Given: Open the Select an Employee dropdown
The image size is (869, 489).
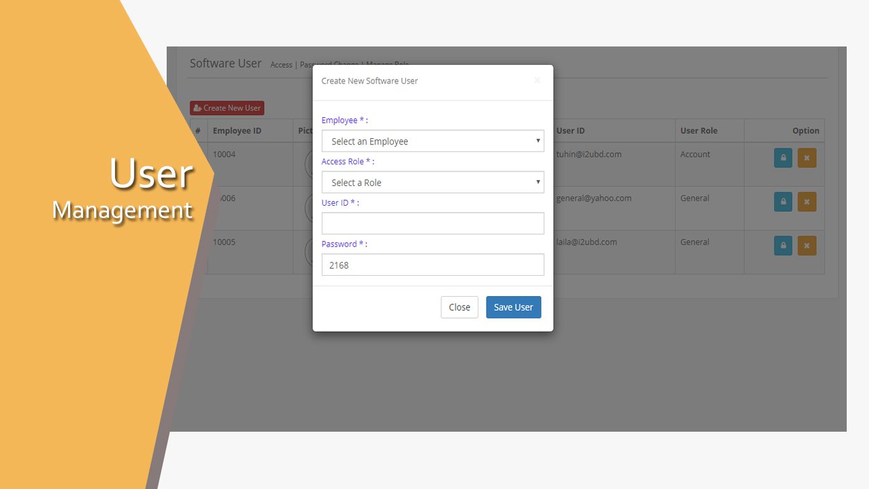Looking at the screenshot, I should pyautogui.click(x=433, y=141).
